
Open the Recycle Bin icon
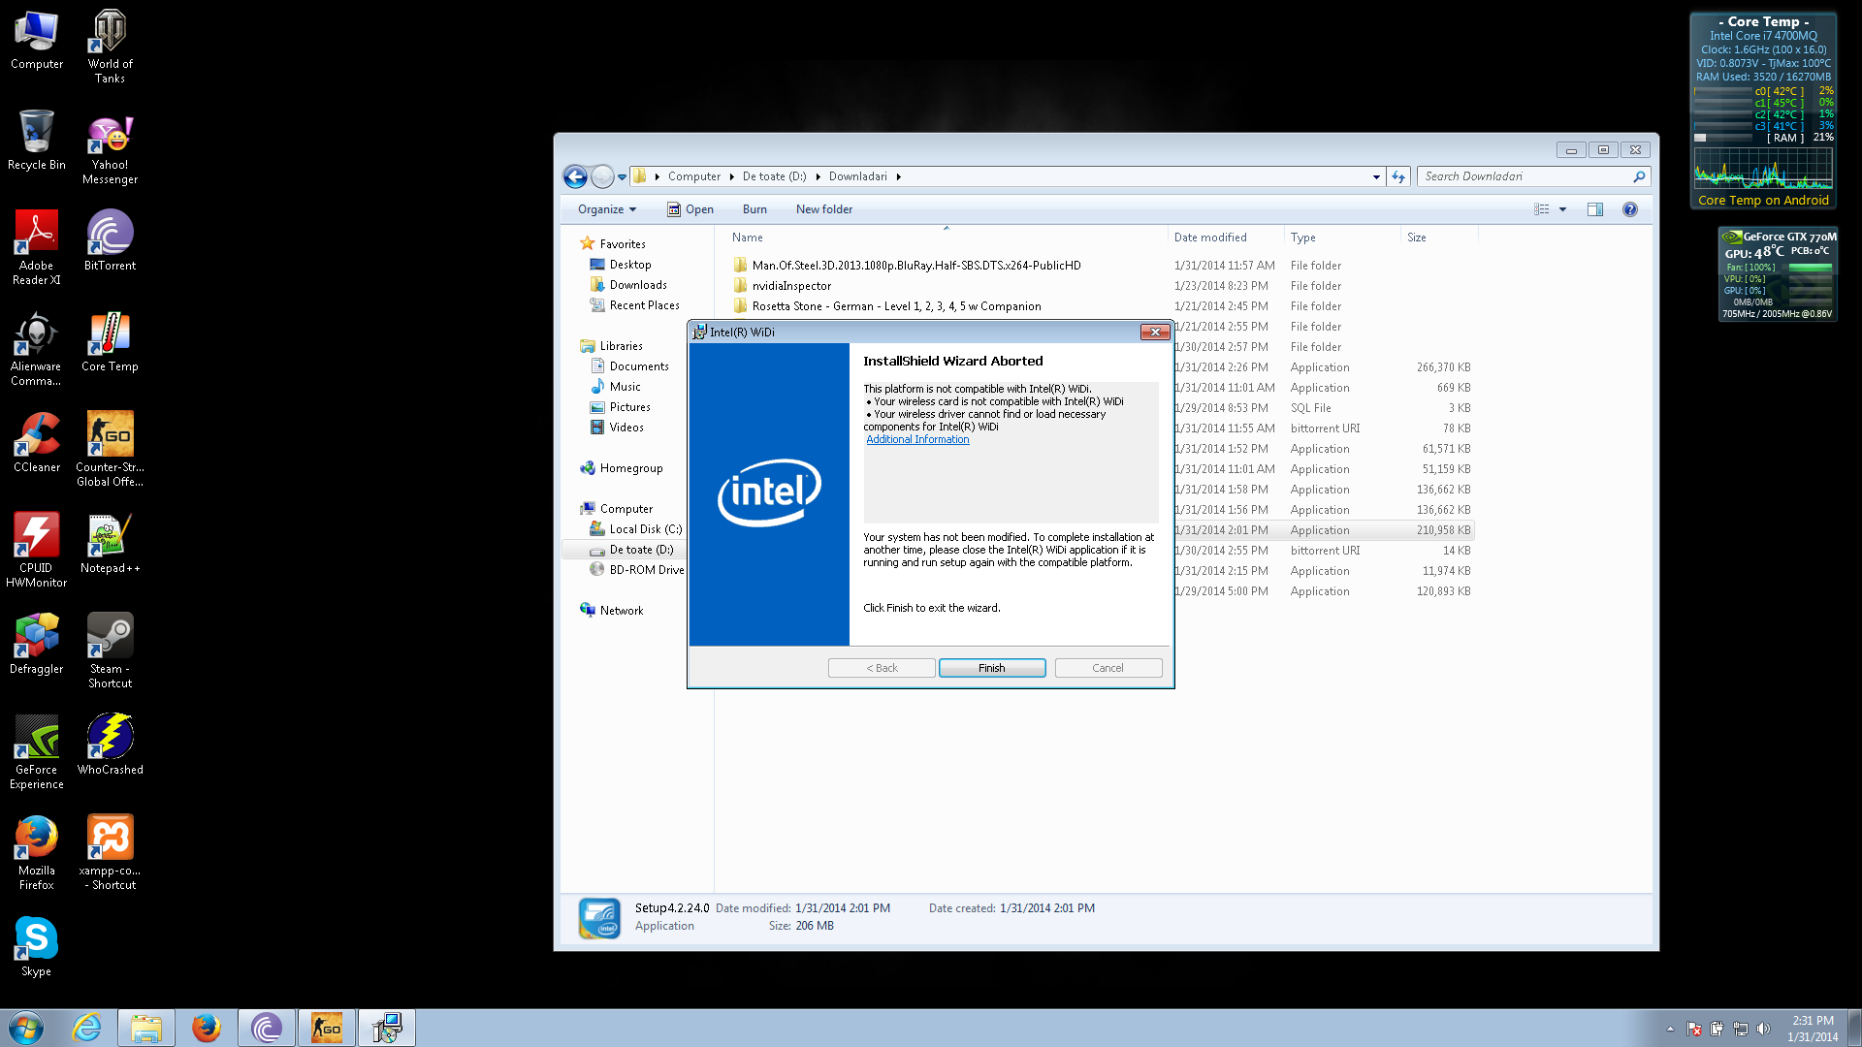point(37,141)
